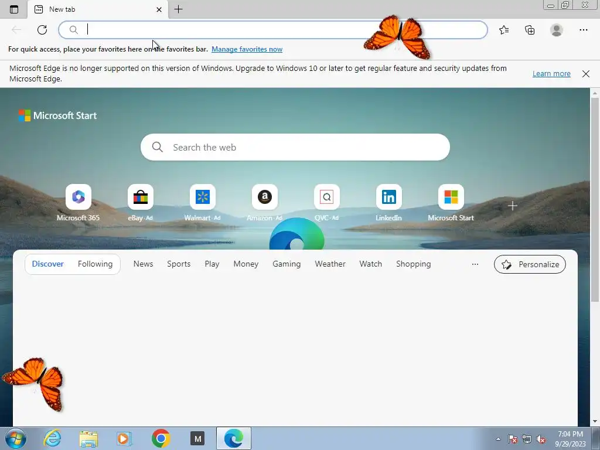Launch Internet Explorer from taskbar
This screenshot has width=600, height=450.
coord(52,438)
